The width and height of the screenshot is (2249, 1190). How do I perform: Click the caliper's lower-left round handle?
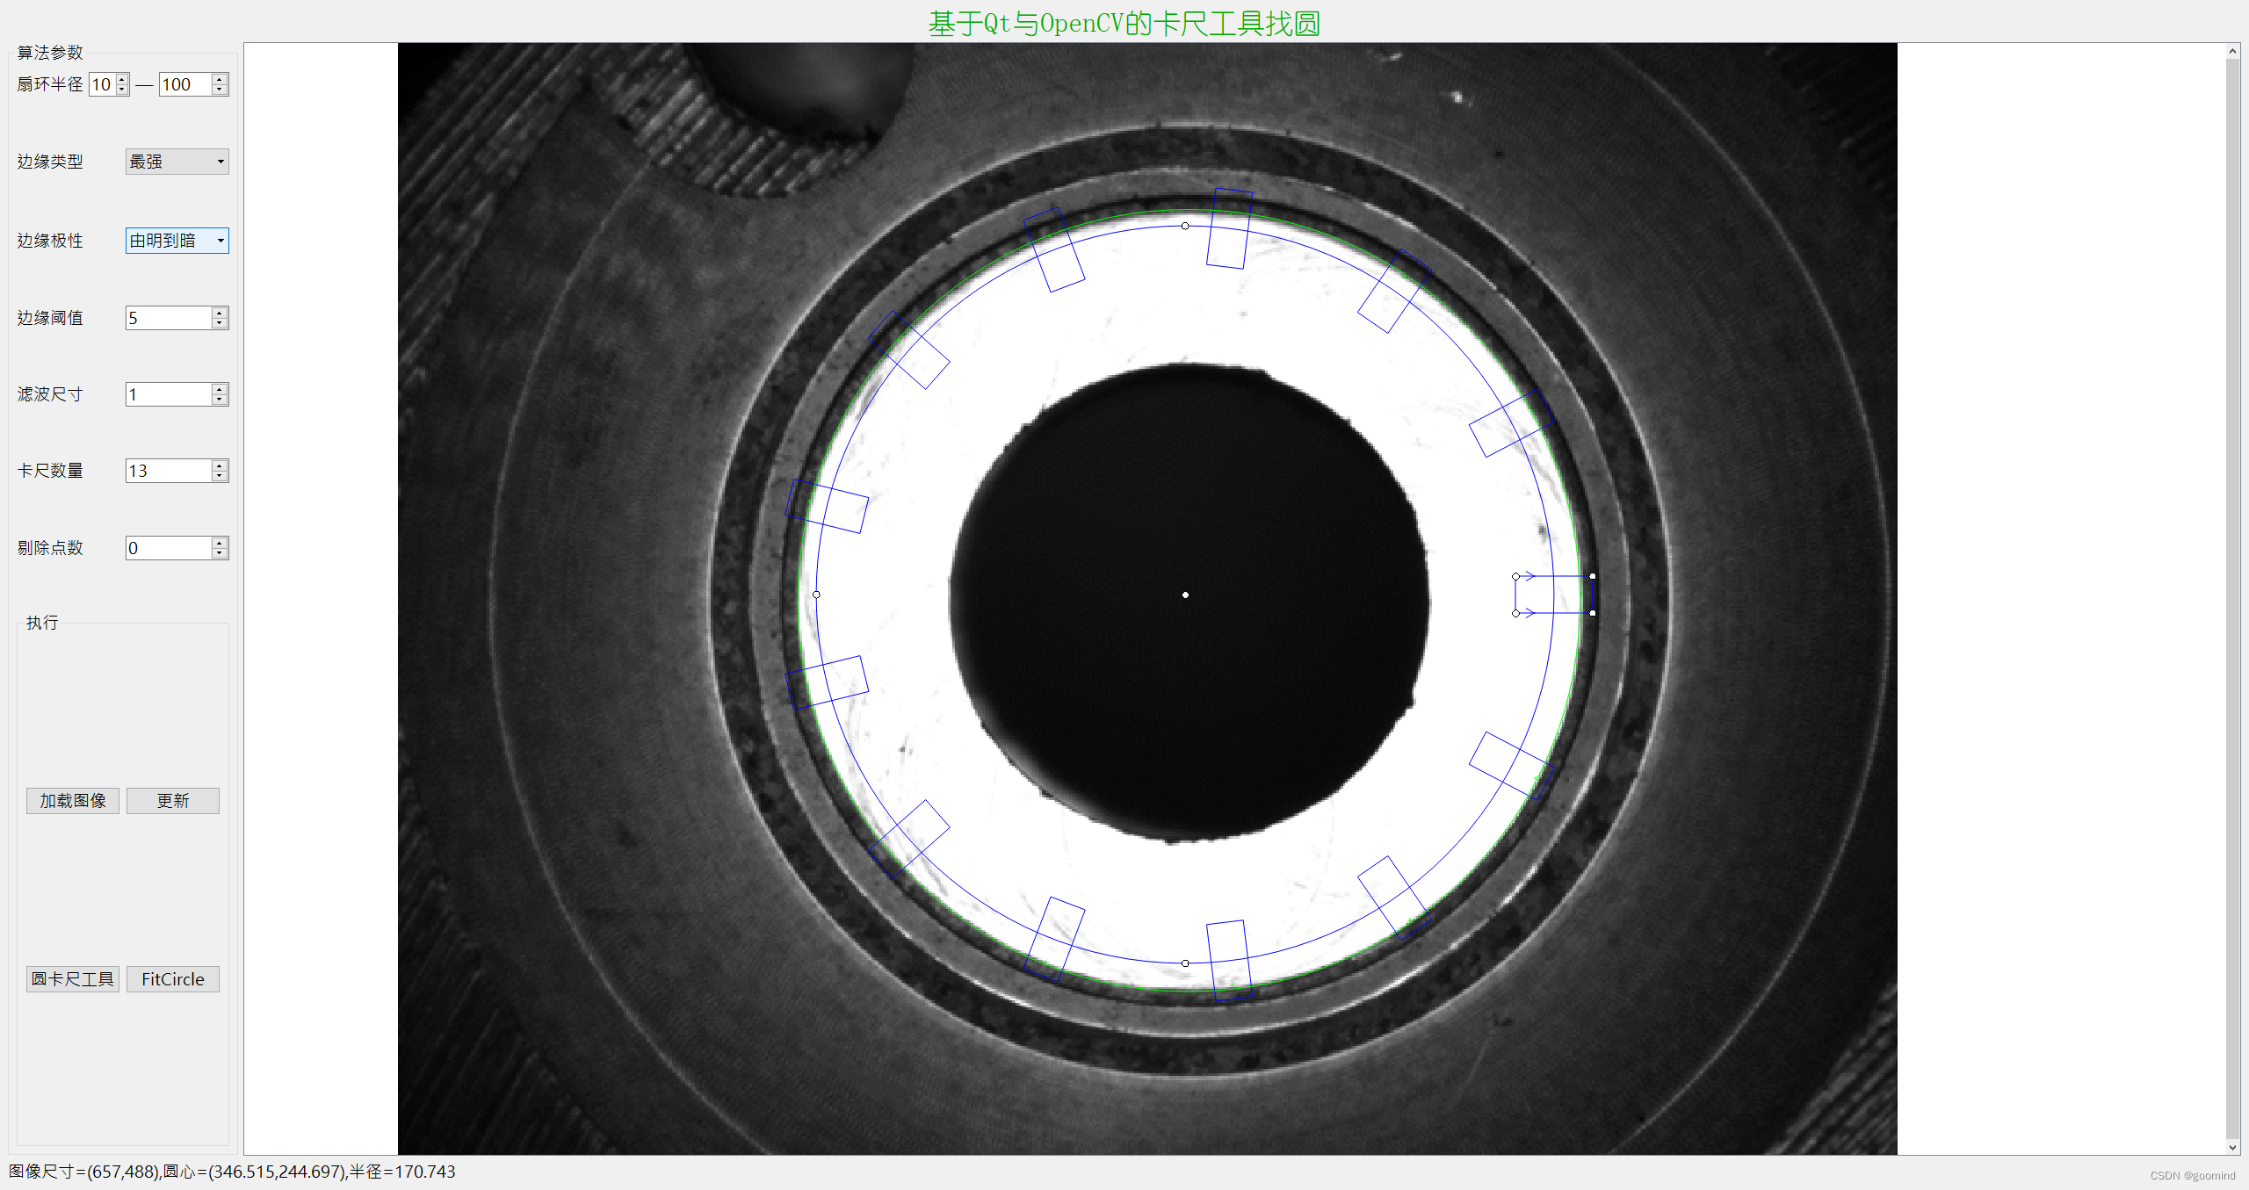pyautogui.click(x=1515, y=613)
